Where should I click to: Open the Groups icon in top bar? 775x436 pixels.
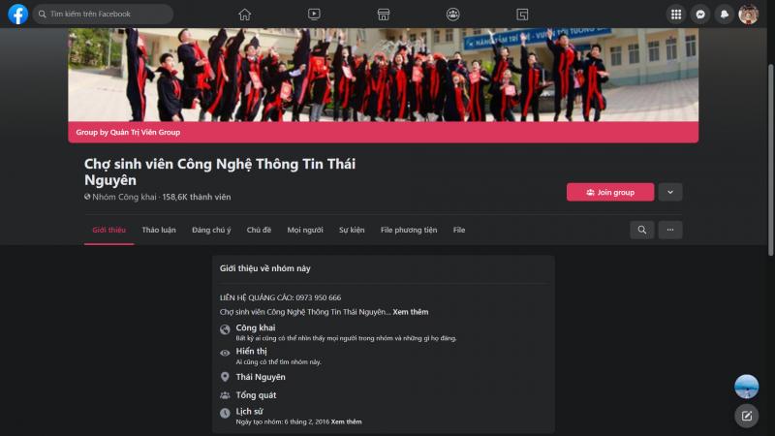tap(452, 15)
